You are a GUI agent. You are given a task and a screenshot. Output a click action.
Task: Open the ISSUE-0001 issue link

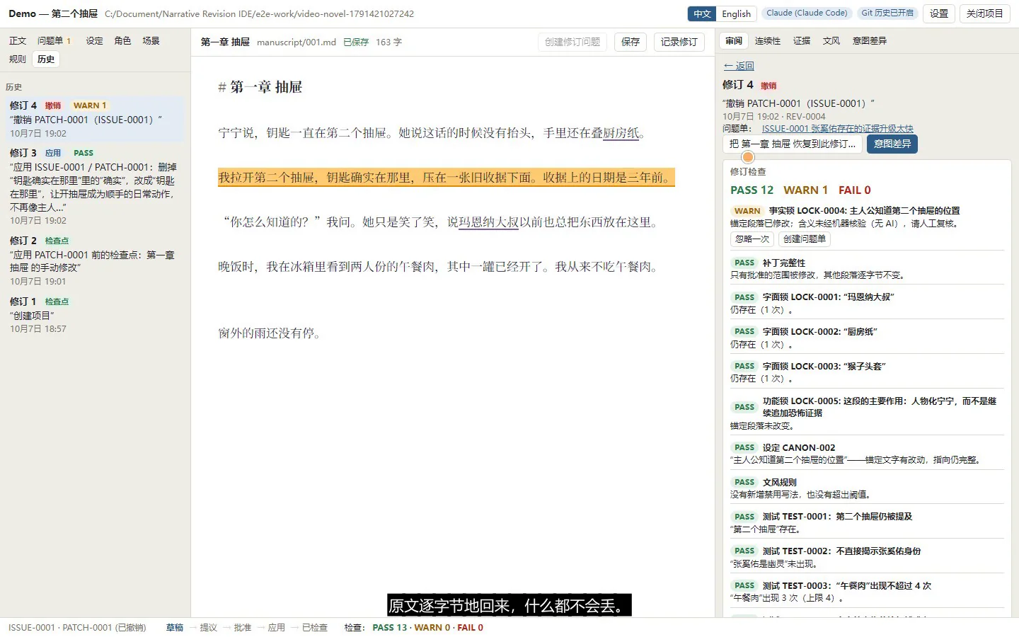click(x=837, y=129)
